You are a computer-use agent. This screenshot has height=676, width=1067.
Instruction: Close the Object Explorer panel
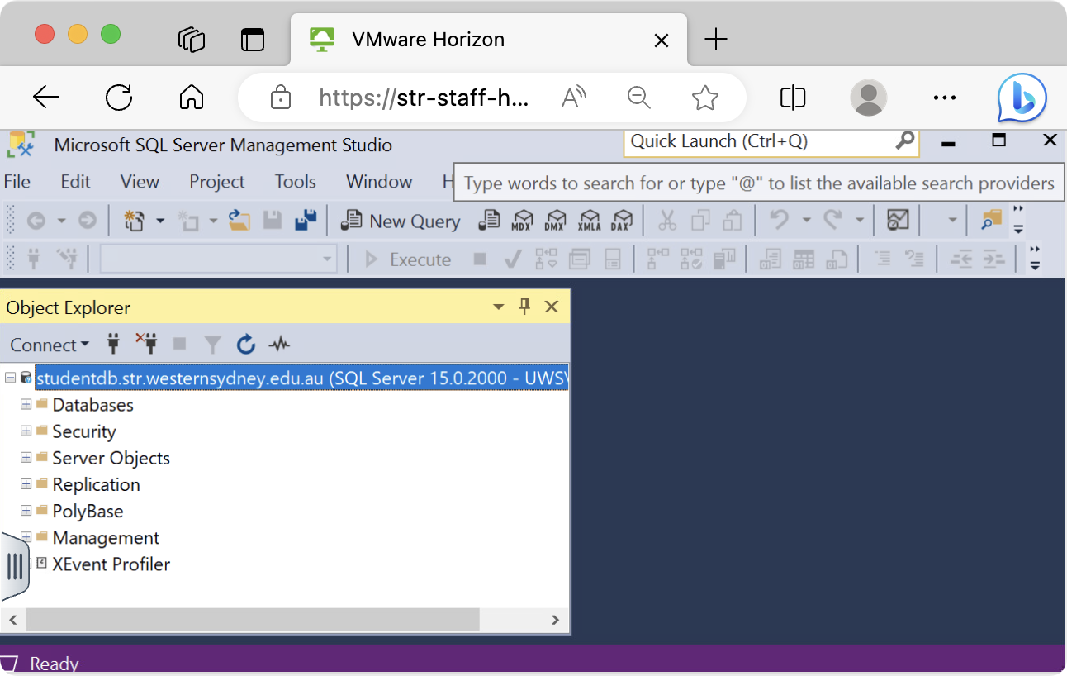pos(552,307)
